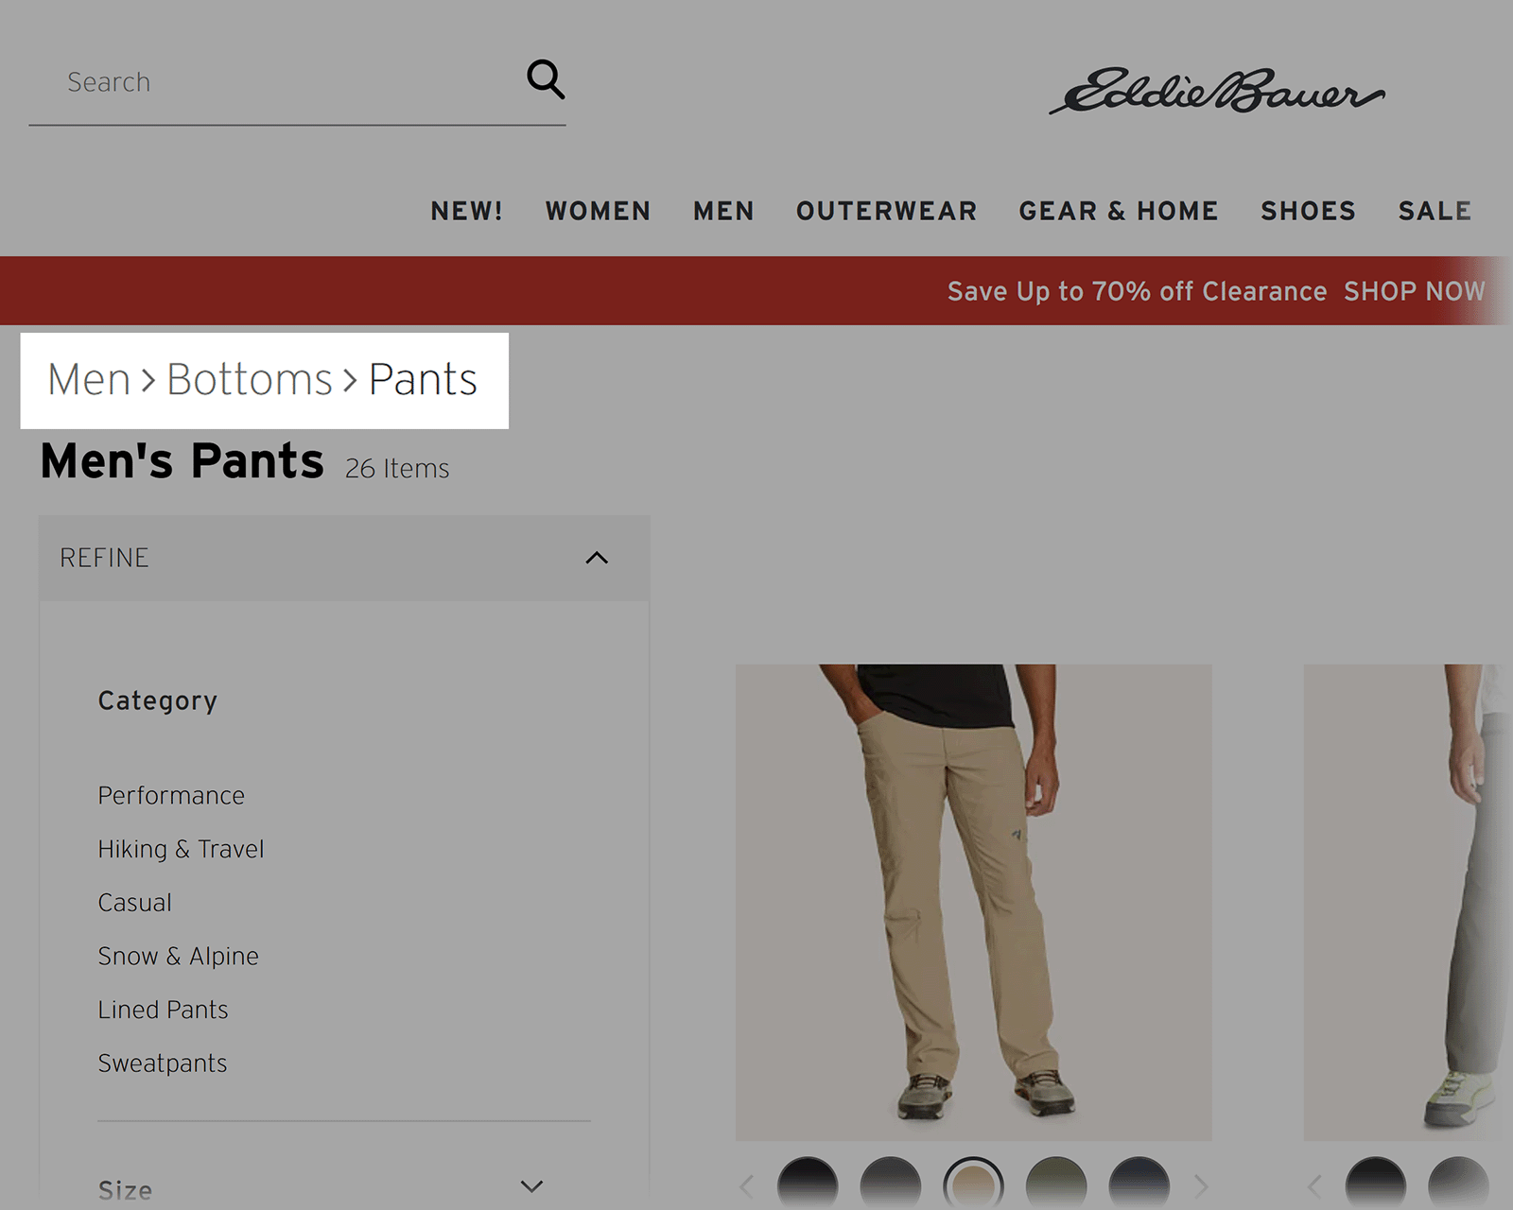Screen dimensions: 1513x1210
Task: Select the tan color swatch
Action: 974,1184
